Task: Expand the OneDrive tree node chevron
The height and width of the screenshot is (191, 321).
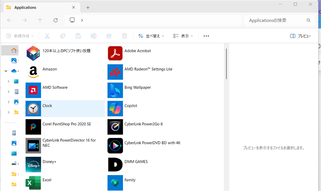Action: (6, 71)
